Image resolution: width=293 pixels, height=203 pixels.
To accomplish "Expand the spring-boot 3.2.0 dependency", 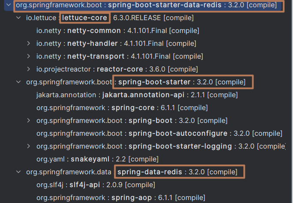I will point(29,121).
